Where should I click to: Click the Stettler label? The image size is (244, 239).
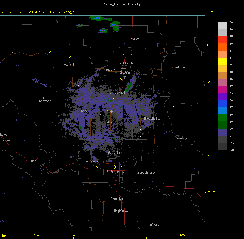coord(179,67)
